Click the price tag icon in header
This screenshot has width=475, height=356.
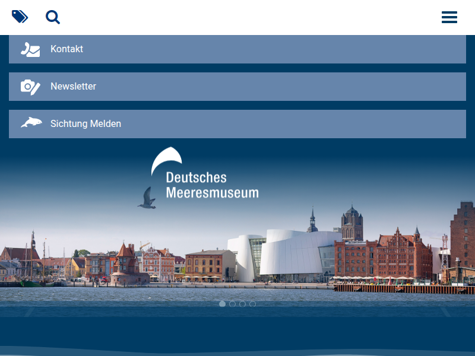pos(20,17)
